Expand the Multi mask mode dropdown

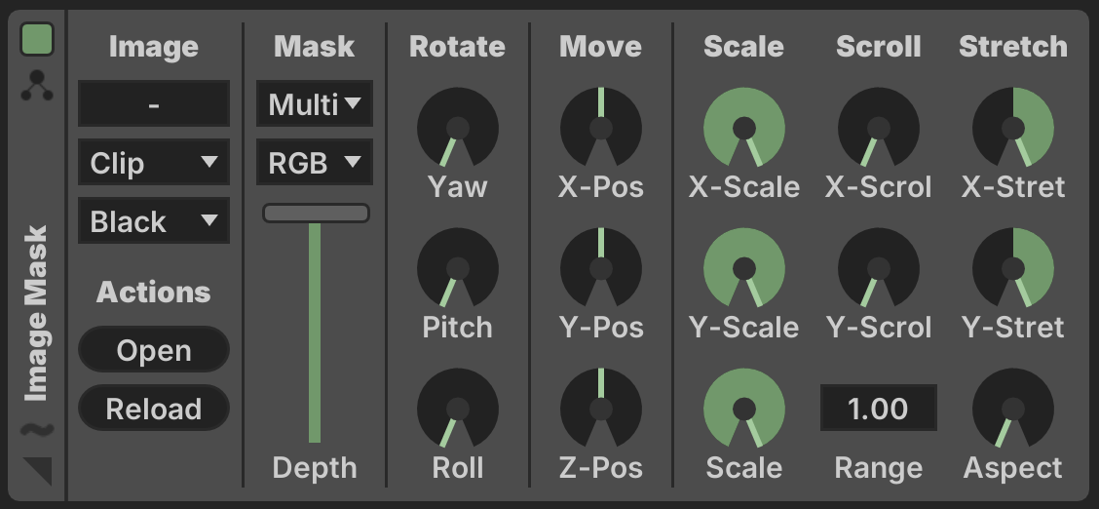tap(314, 103)
